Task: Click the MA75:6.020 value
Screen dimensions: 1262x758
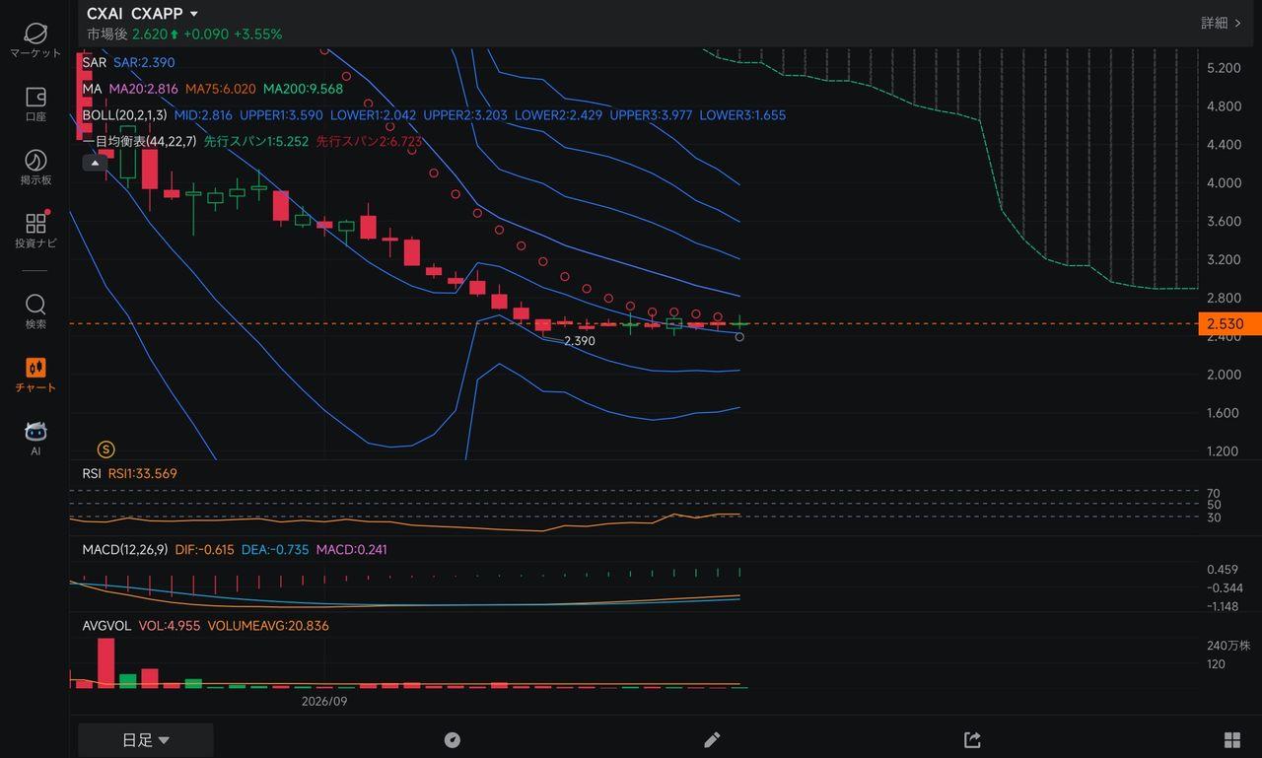Action: (x=221, y=89)
